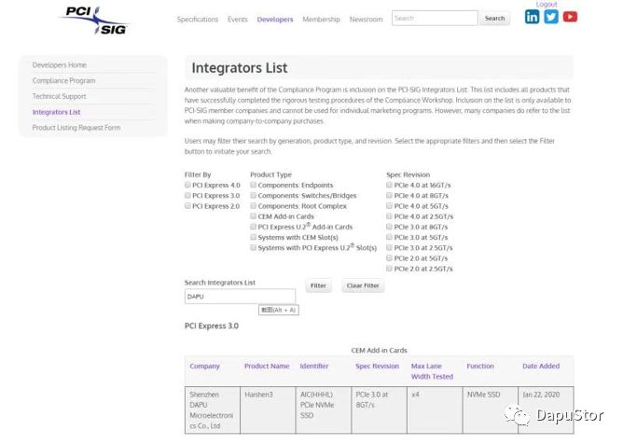623x444 pixels.
Task: Enable PCIe 3.0 at 5GT/s checkbox
Action: tap(389, 237)
